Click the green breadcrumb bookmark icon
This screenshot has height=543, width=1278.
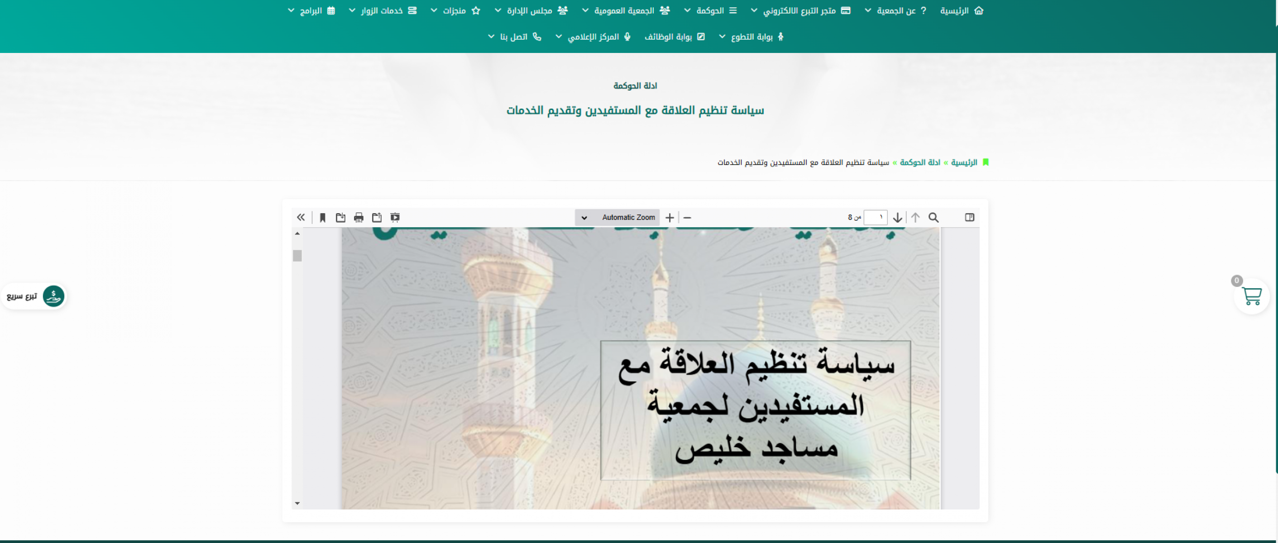pos(985,162)
